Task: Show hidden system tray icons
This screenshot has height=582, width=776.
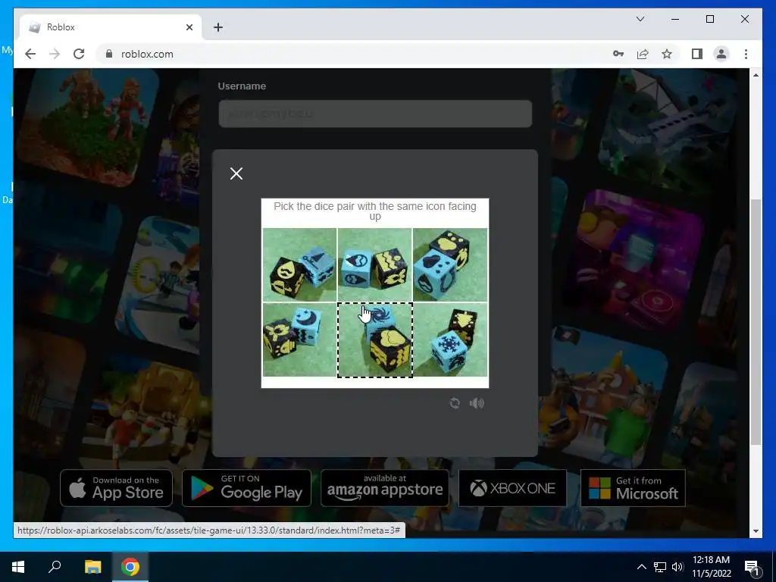Action: click(x=641, y=567)
